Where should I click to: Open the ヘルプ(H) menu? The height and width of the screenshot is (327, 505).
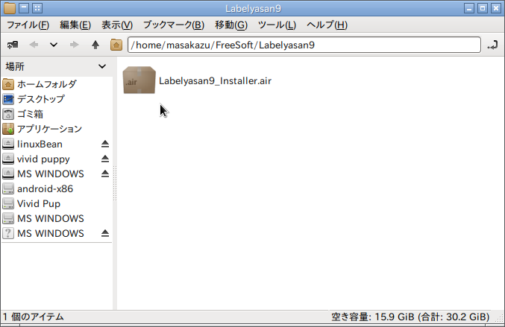coord(327,25)
